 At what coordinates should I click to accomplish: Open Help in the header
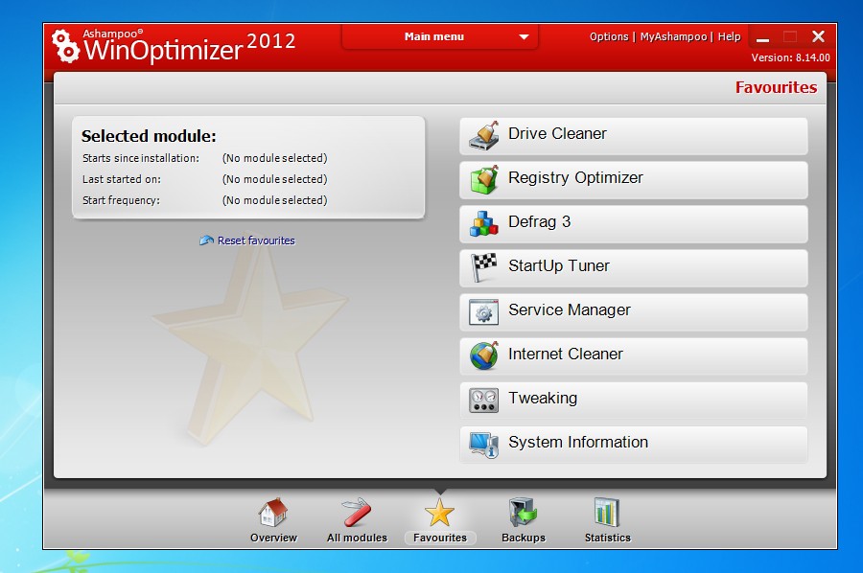729,36
